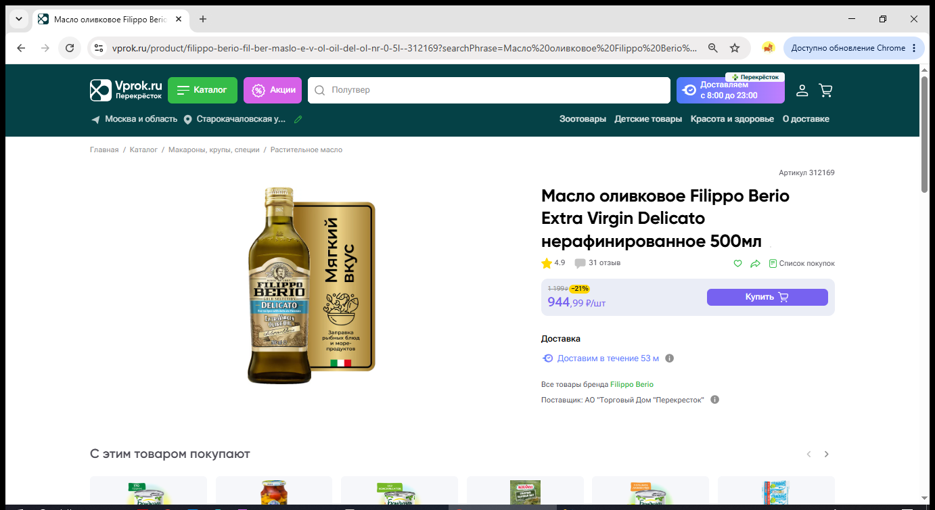Open the extension icon beside the bookmark star
The image size is (935, 510).
click(x=768, y=48)
